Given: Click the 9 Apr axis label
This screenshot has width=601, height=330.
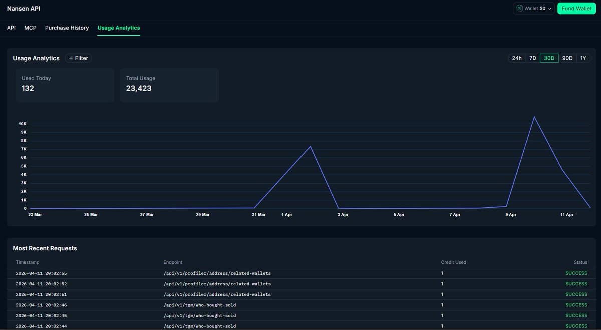Looking at the screenshot, I should [x=511, y=214].
